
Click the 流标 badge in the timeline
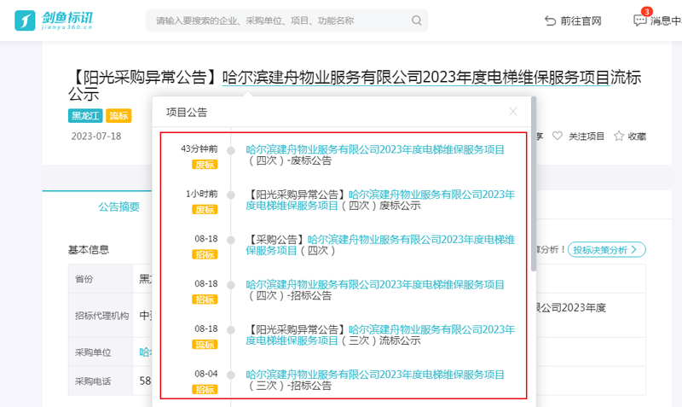[205, 345]
